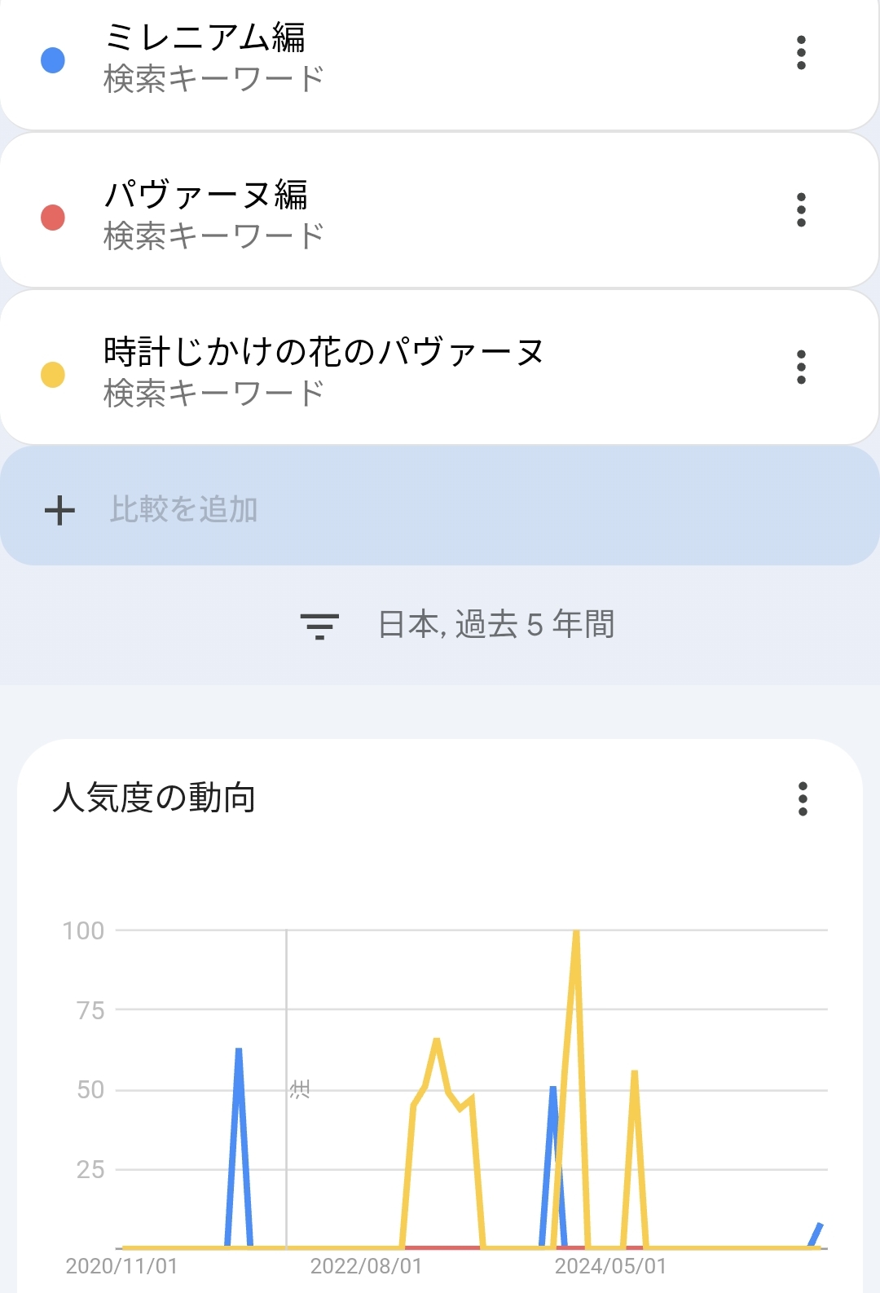Open options for 時計じかけの花のパヴァーヌ term
This screenshot has width=880, height=1293.
tap(801, 367)
